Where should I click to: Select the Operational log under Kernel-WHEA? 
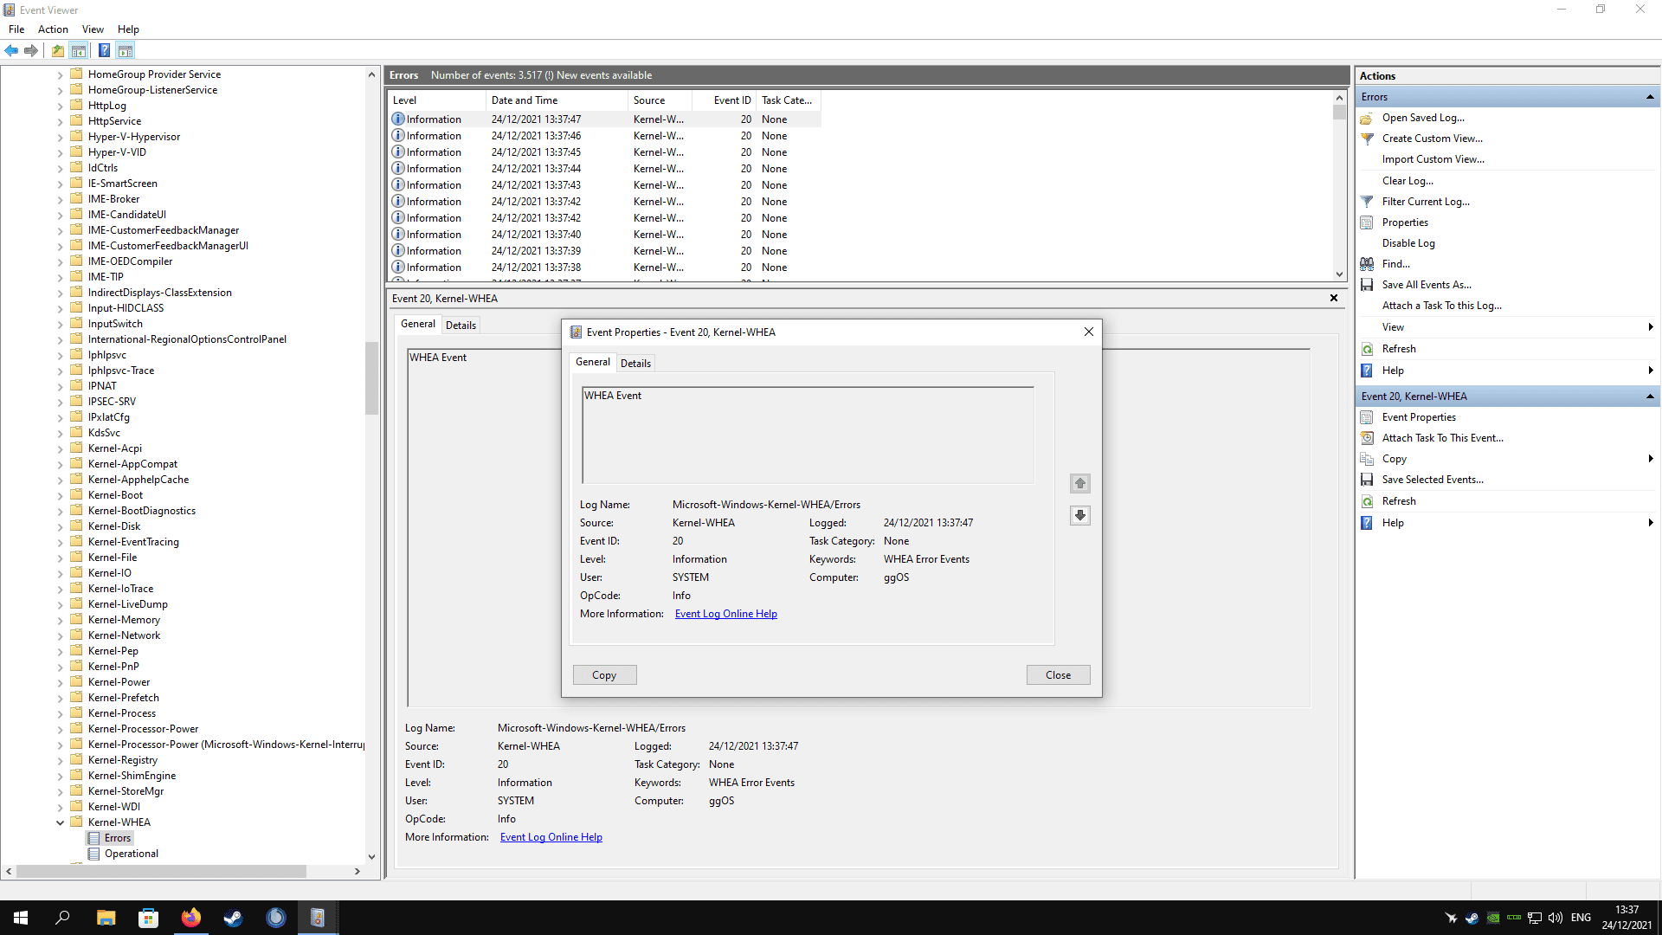point(132,854)
